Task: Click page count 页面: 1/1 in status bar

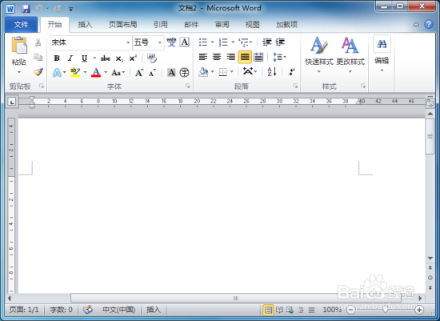Action: (24, 310)
